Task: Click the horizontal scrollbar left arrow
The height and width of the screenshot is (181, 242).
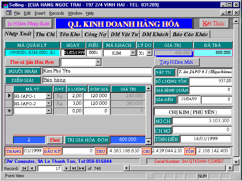Action: click(127, 168)
